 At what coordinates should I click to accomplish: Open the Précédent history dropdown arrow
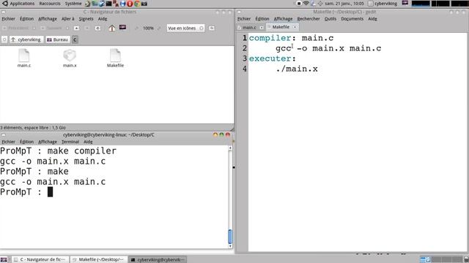tap(34, 28)
